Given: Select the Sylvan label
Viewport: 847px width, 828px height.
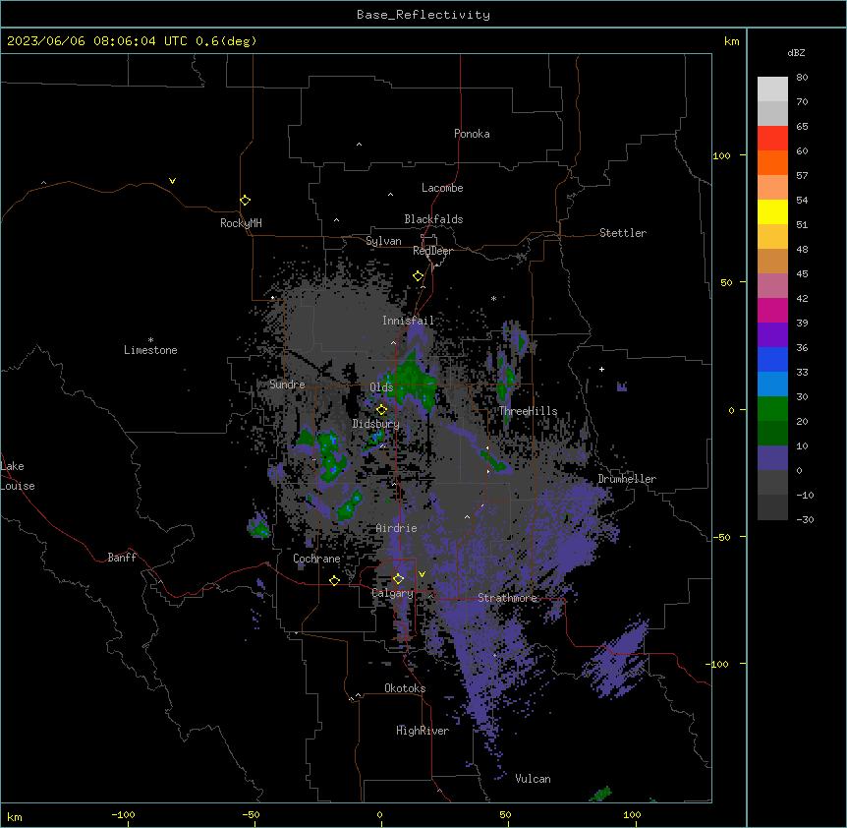Looking at the screenshot, I should tap(383, 241).
